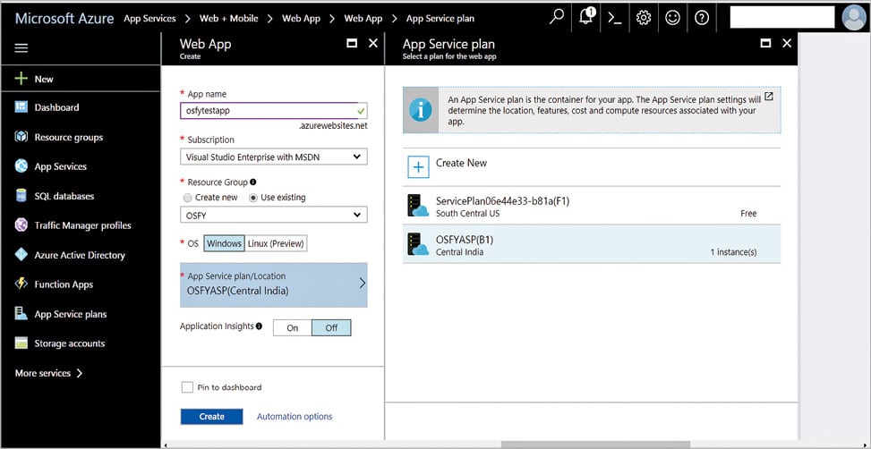Open the help question mark icon
This screenshot has width=871, height=449.
tap(702, 17)
